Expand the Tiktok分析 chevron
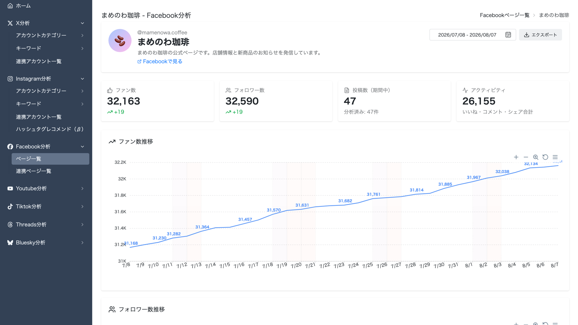578x325 pixels. (82, 207)
